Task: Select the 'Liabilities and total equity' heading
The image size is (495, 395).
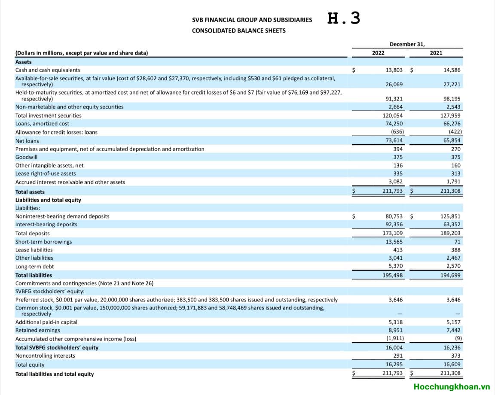Action: (48, 200)
